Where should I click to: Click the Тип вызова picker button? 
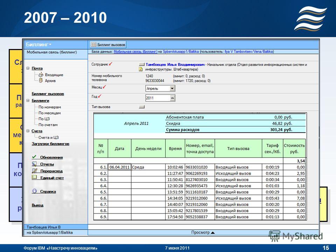[142, 107]
